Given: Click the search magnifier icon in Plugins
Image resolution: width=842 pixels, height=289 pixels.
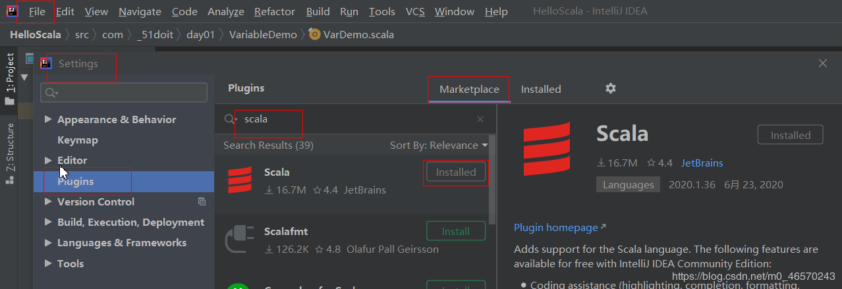Looking at the screenshot, I should 230,119.
